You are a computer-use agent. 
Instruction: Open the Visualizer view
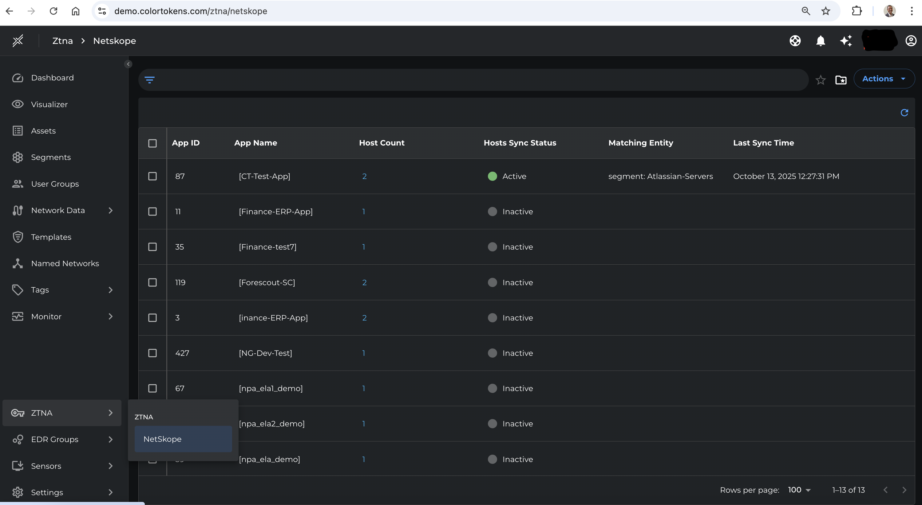[x=49, y=104]
